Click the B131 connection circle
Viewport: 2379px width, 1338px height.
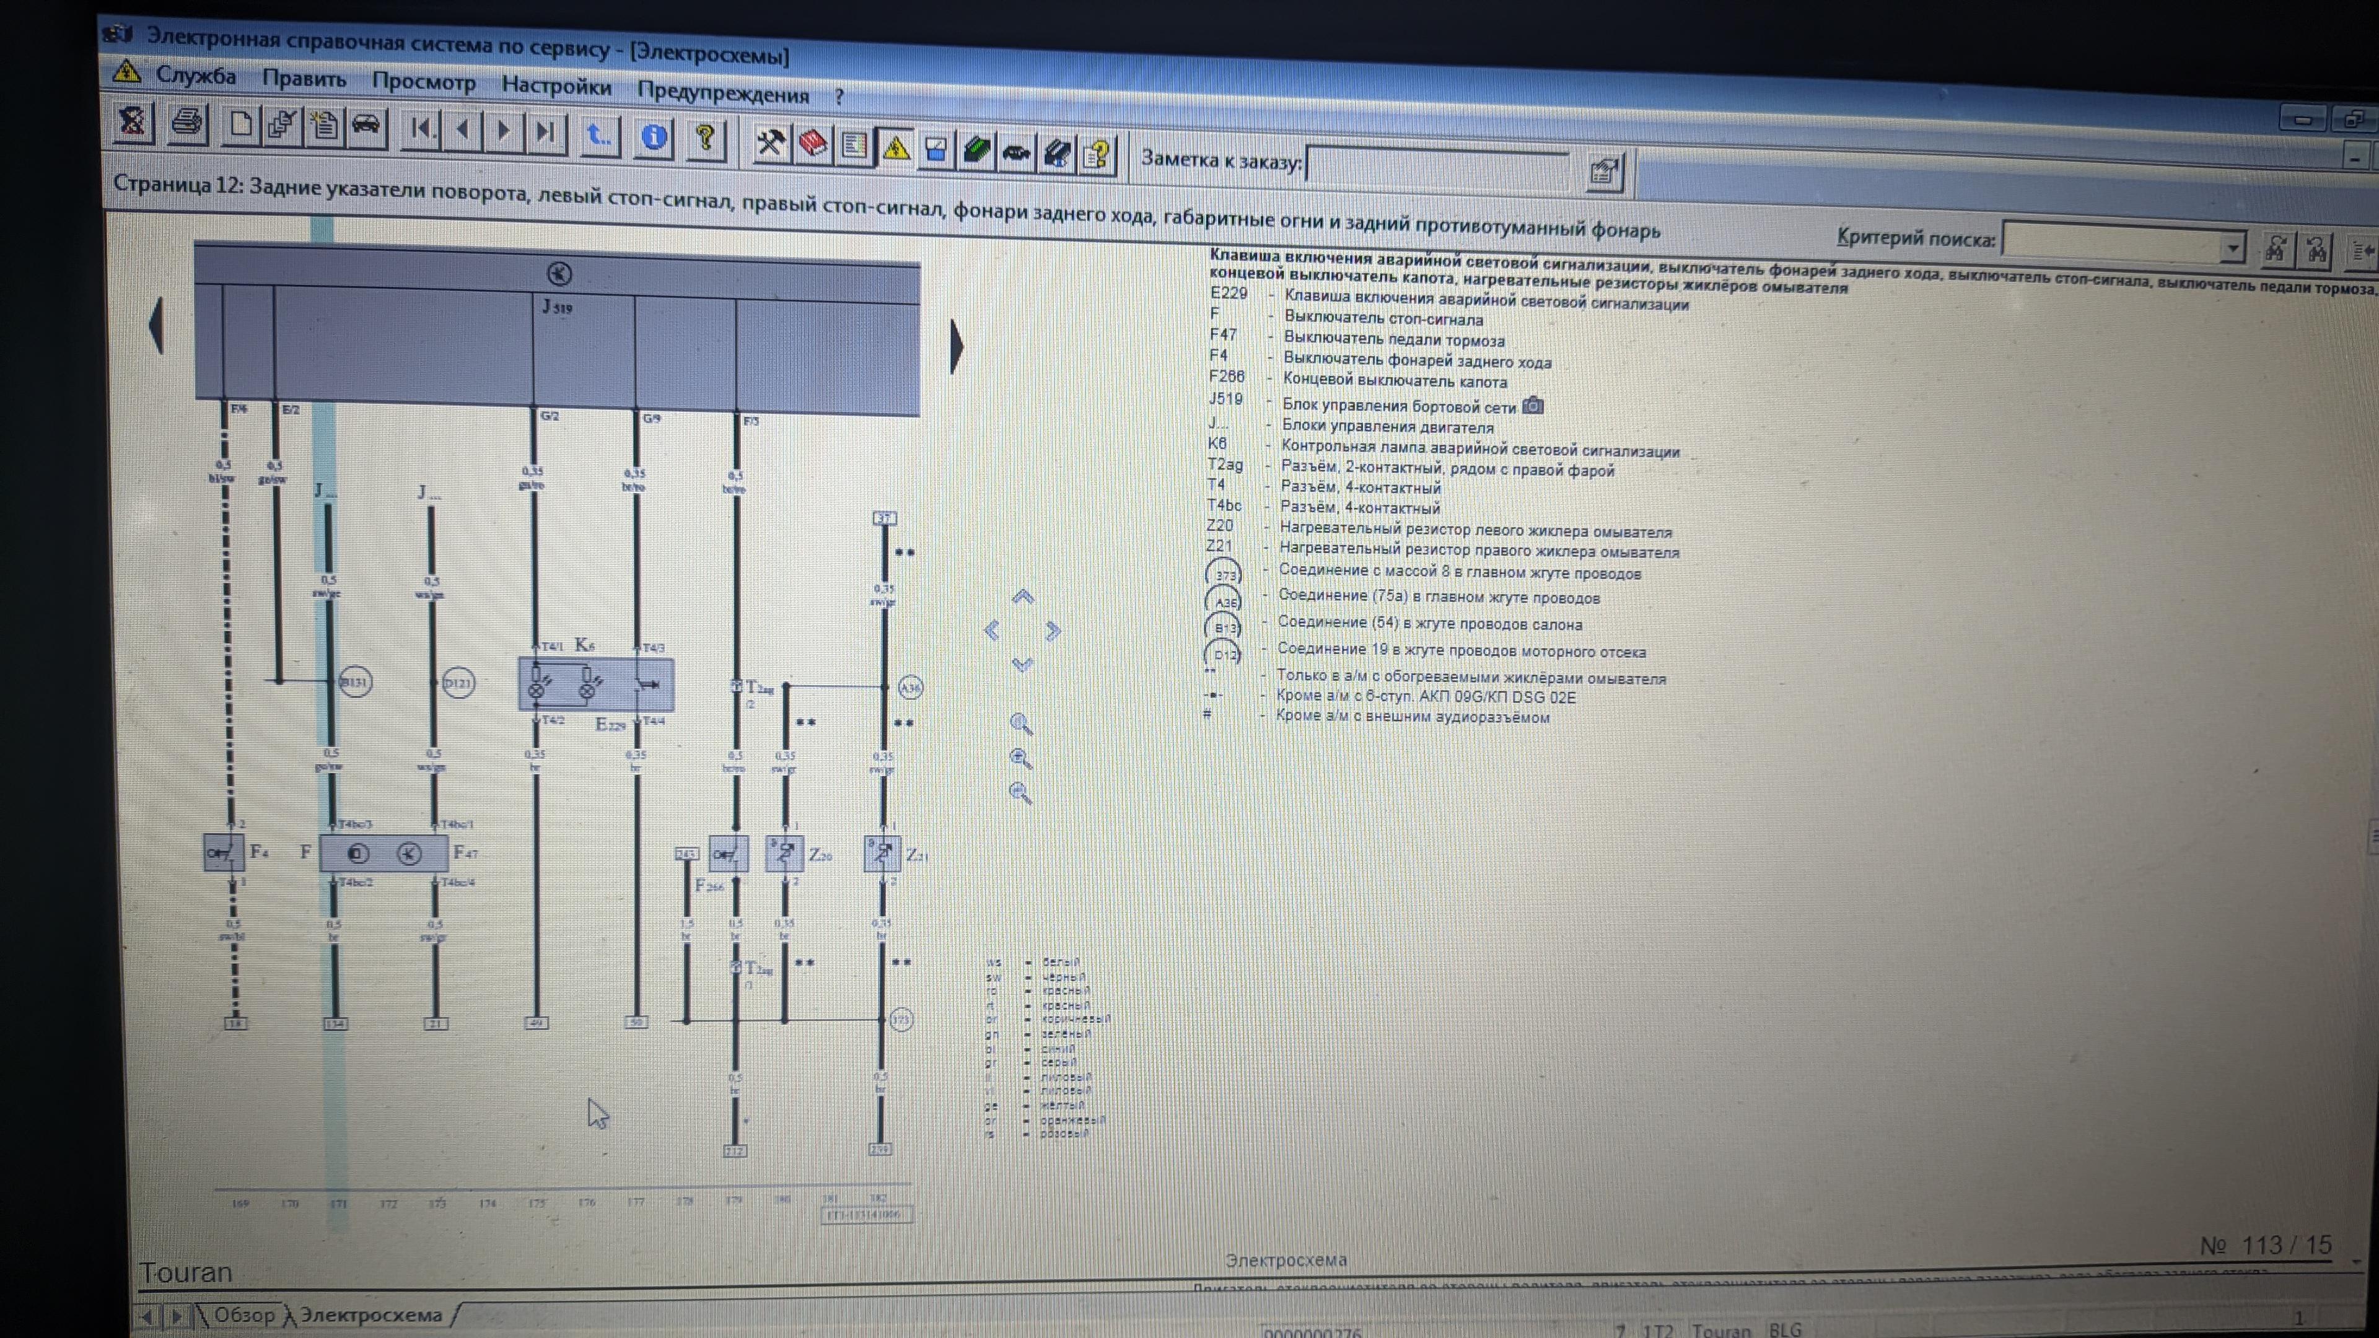tap(354, 683)
